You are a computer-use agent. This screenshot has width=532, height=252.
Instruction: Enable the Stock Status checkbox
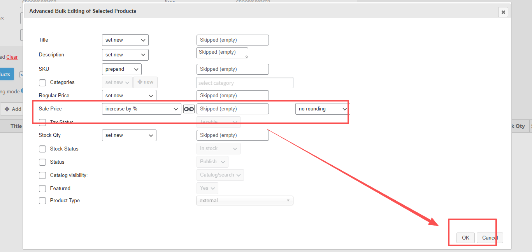tap(42, 149)
